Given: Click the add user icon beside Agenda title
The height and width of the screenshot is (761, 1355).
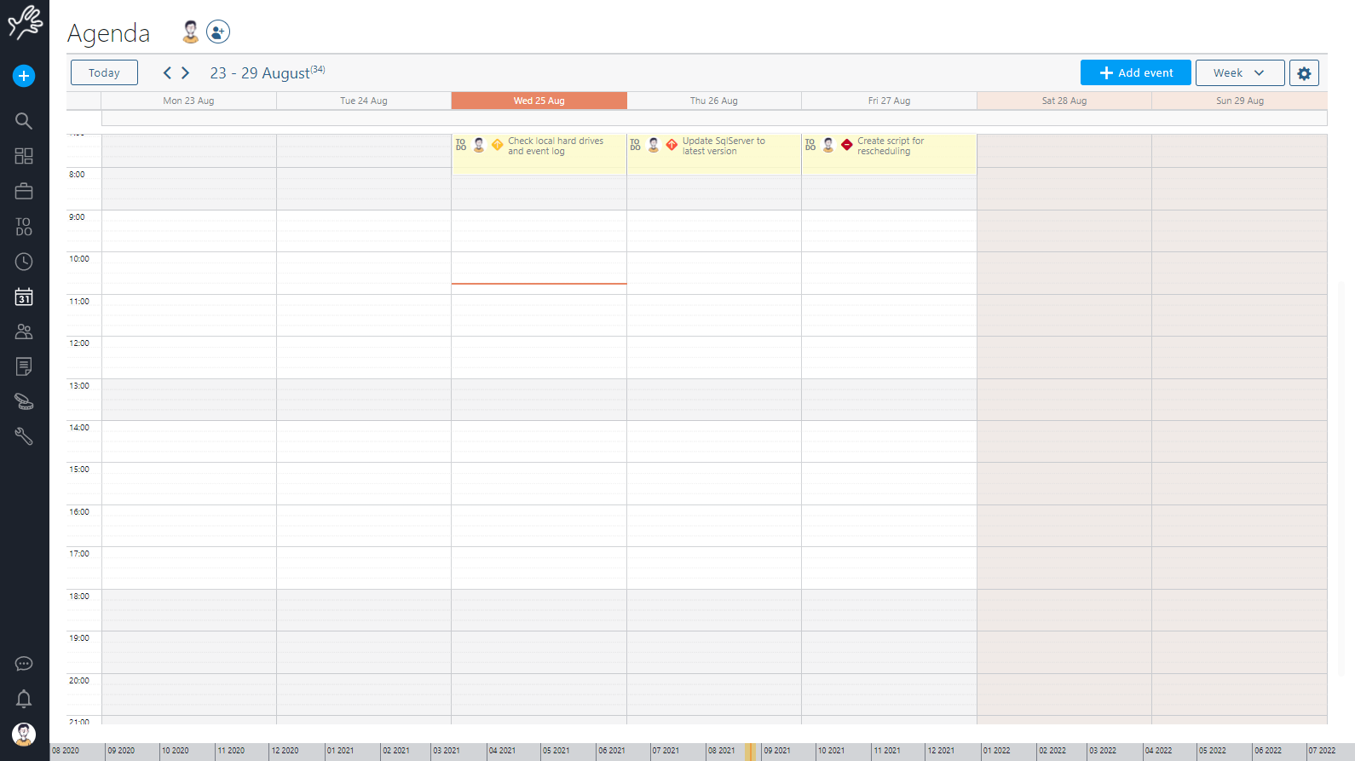Looking at the screenshot, I should 218,32.
